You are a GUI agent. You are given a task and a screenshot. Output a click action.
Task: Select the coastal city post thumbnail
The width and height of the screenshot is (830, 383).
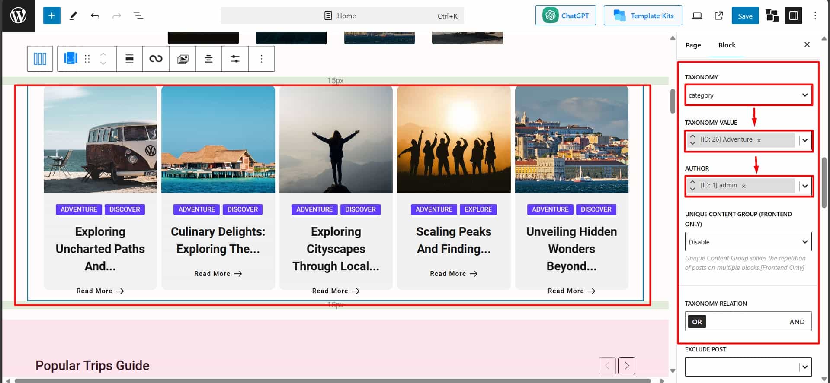(x=571, y=139)
